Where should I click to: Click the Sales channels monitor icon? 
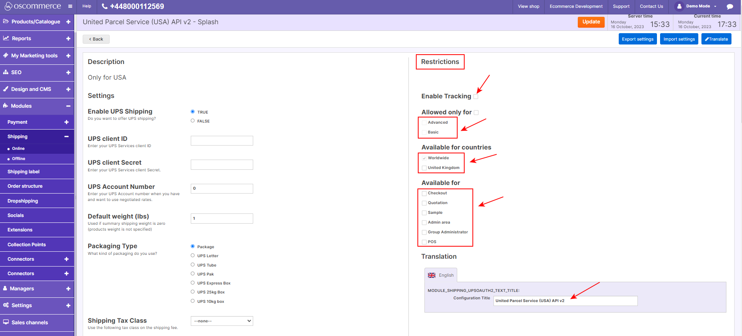[x=6, y=322]
